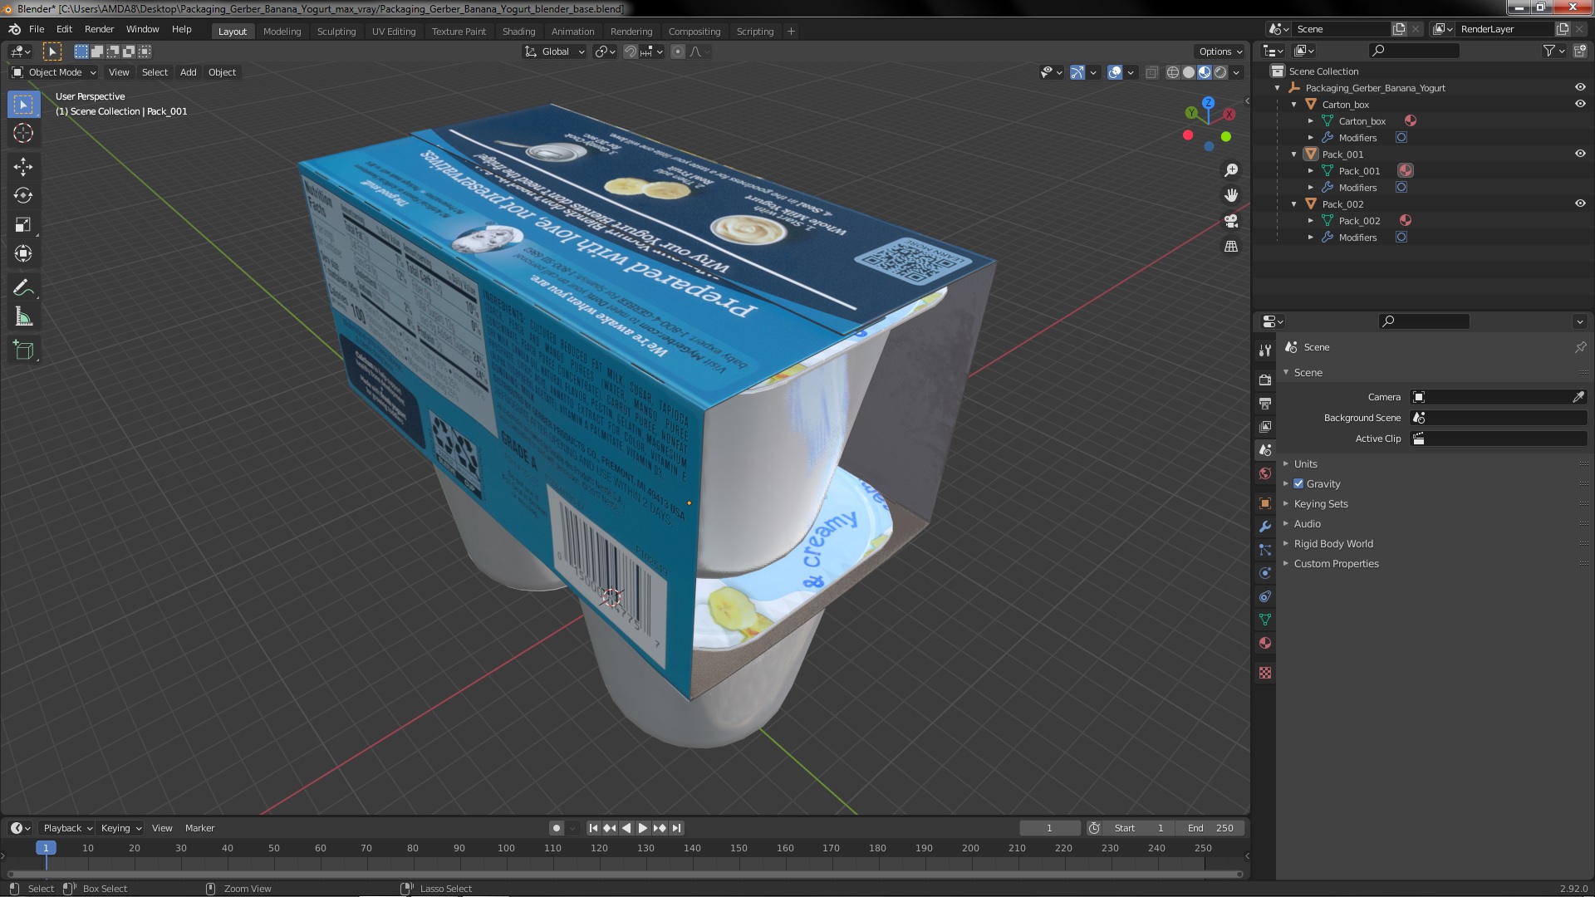Switch to the UV Editing workspace tab
This screenshot has height=897, width=1595.
coord(394,32)
